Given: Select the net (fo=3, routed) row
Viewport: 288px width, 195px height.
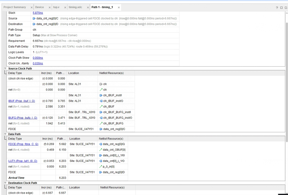Looking at the screenshot, I should pyautogui.click(x=71, y=123).
